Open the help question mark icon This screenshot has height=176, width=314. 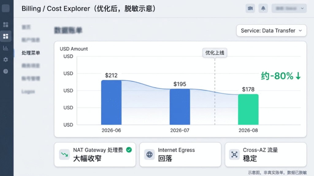pyautogui.click(x=6, y=71)
